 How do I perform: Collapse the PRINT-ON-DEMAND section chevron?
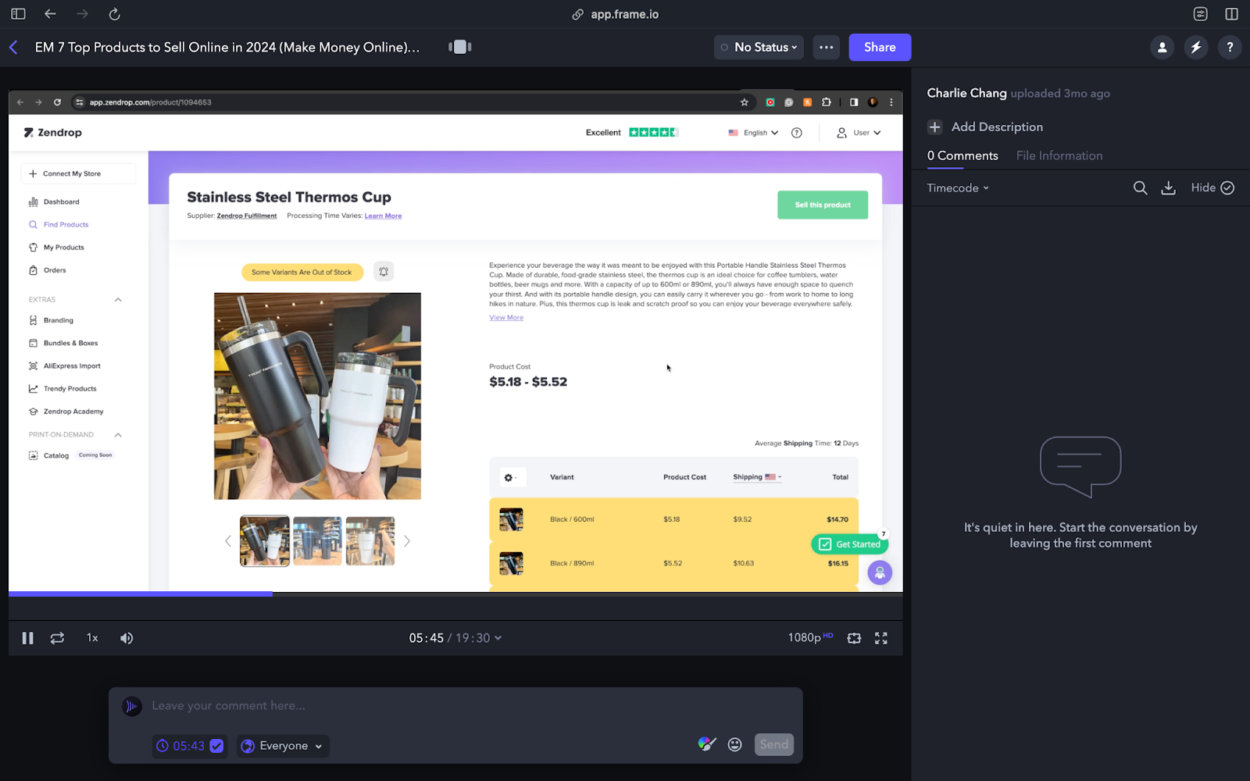point(118,435)
